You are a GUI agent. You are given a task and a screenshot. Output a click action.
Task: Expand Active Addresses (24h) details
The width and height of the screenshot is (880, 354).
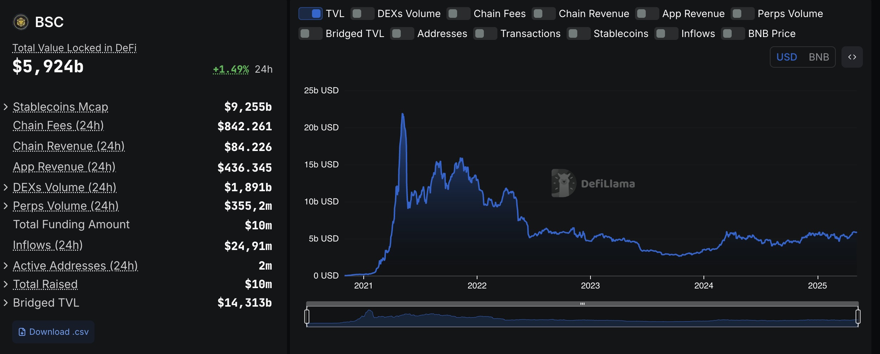pos(6,266)
